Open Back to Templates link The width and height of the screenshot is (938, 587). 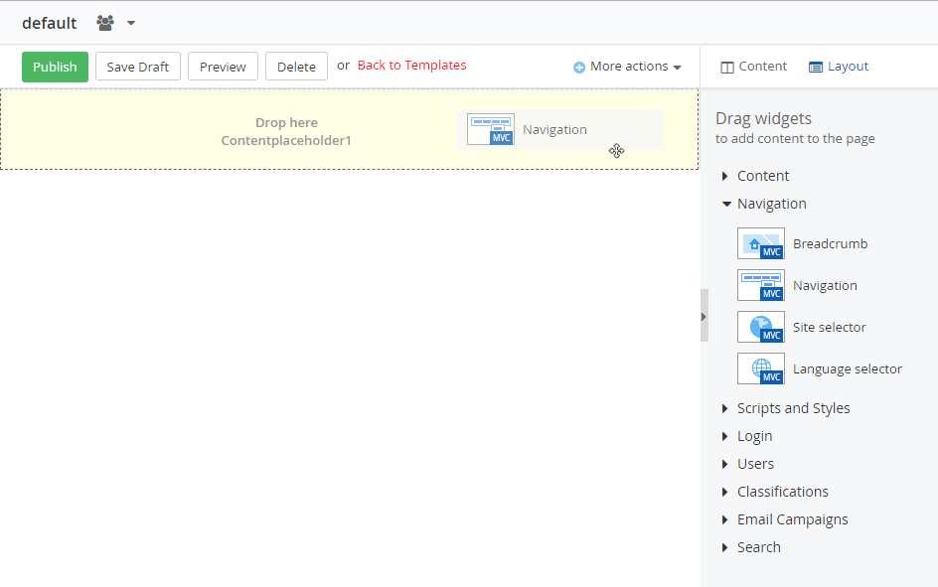click(410, 66)
